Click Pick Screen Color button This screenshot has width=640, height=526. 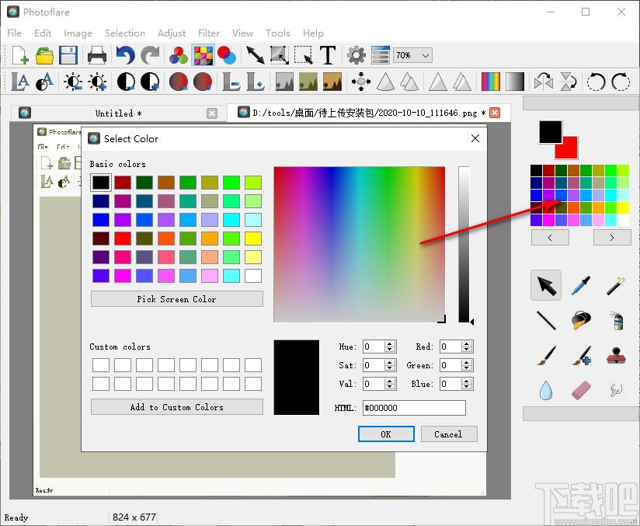click(x=177, y=299)
